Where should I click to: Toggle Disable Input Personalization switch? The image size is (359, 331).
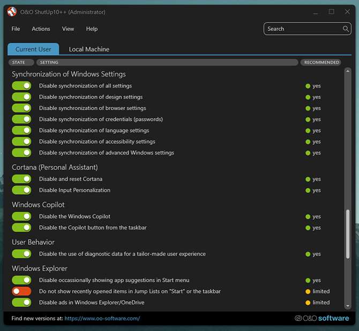click(21, 190)
